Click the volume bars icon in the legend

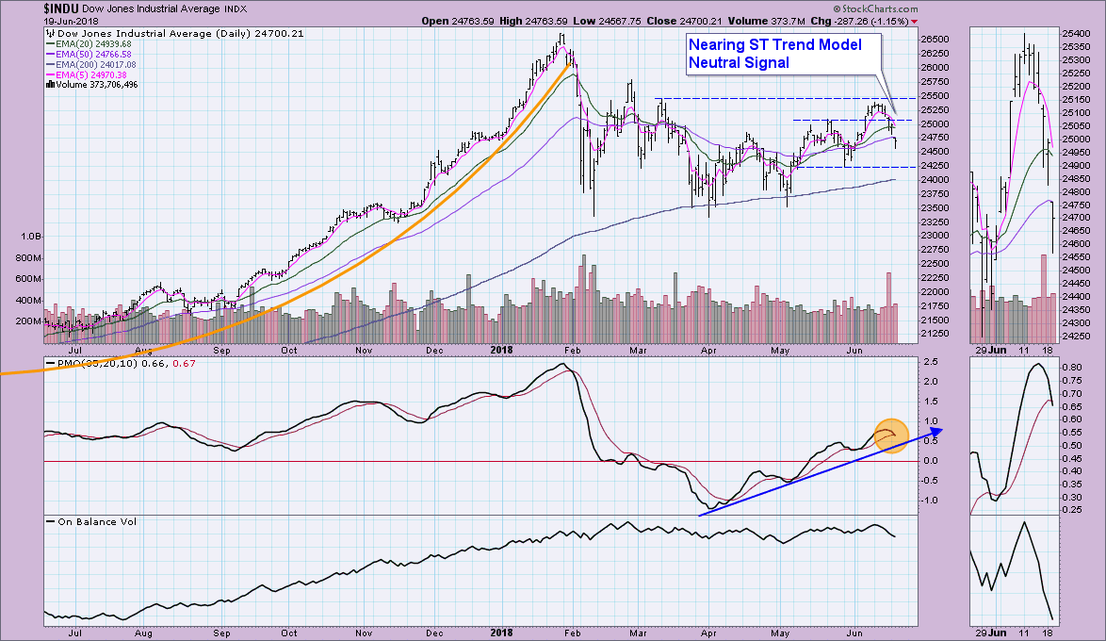[50, 85]
